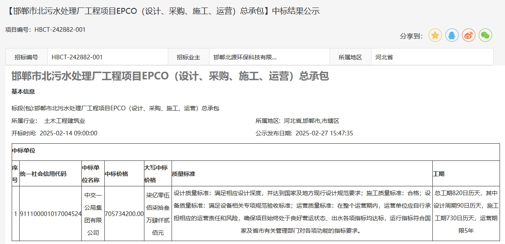505x244 pixels.
Task: Click winning bidder 中交一公局集团有限公司
Action: click(93, 213)
